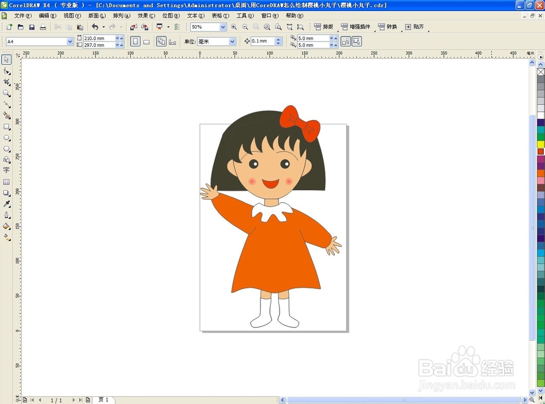The image size is (545, 404).
Task: Save the document
Action: point(32,27)
